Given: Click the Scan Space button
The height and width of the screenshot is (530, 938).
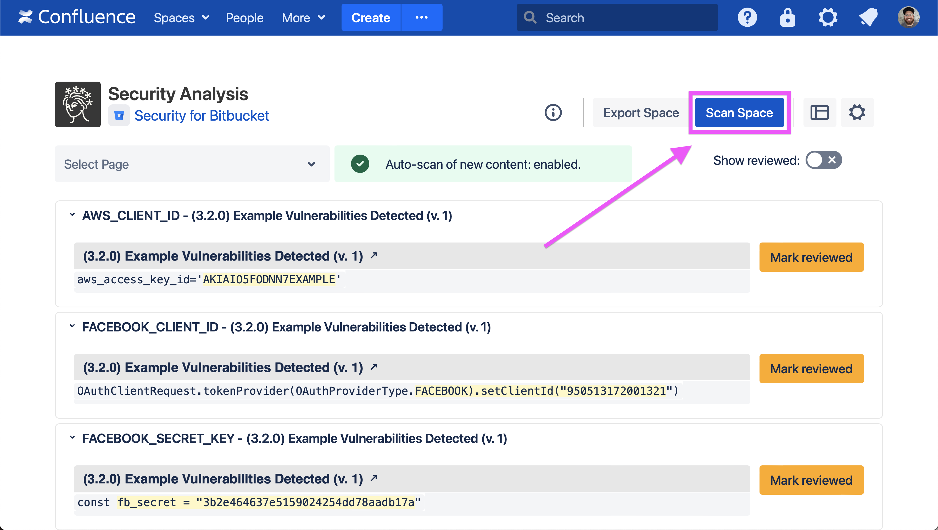Looking at the screenshot, I should [739, 112].
